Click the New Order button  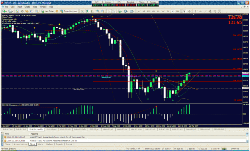(x=48, y=11)
